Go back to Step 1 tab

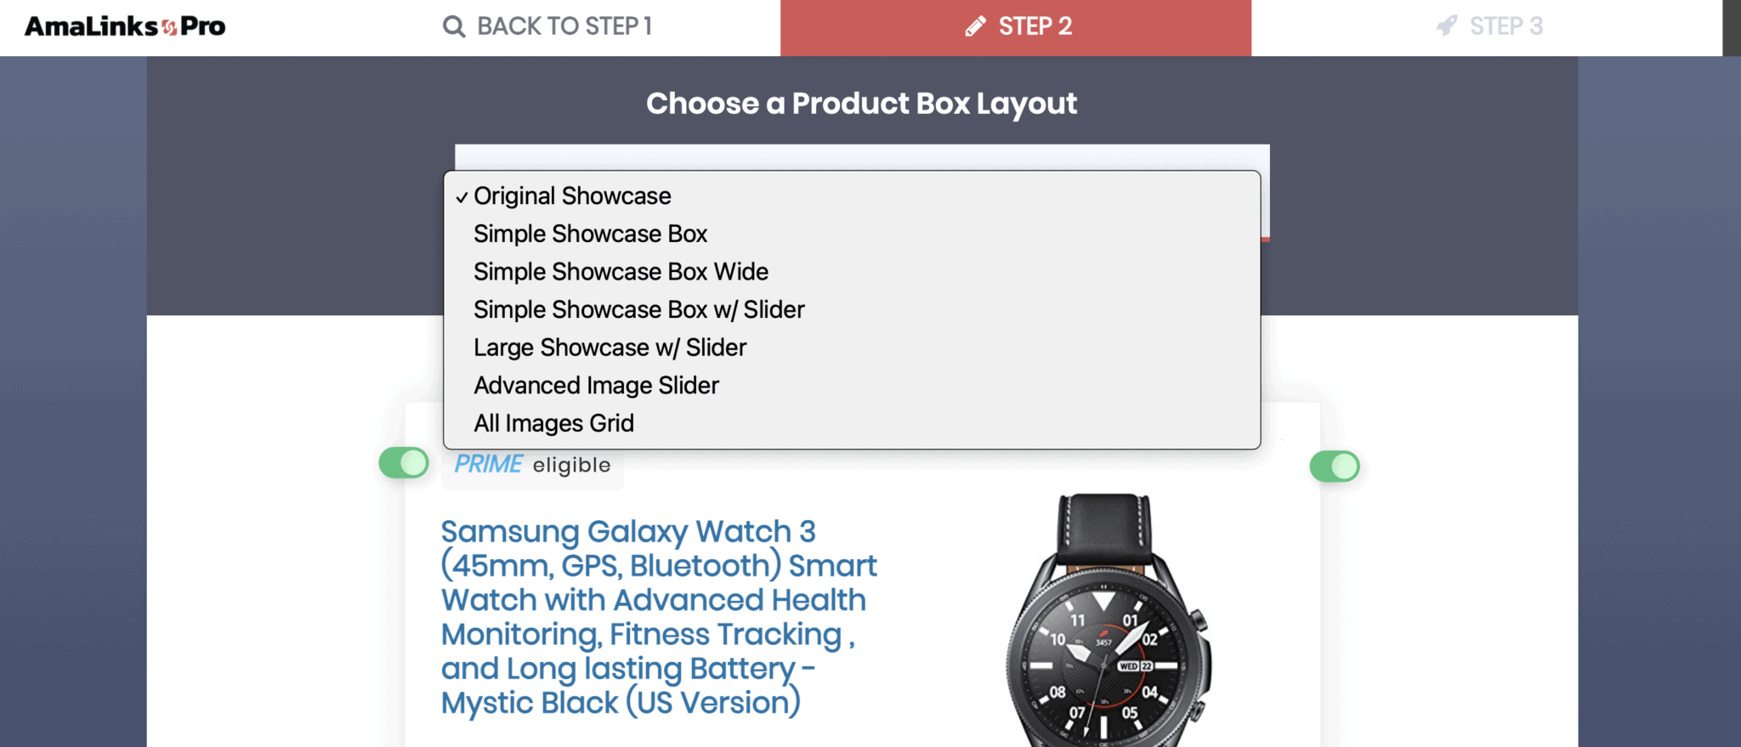pos(548,27)
